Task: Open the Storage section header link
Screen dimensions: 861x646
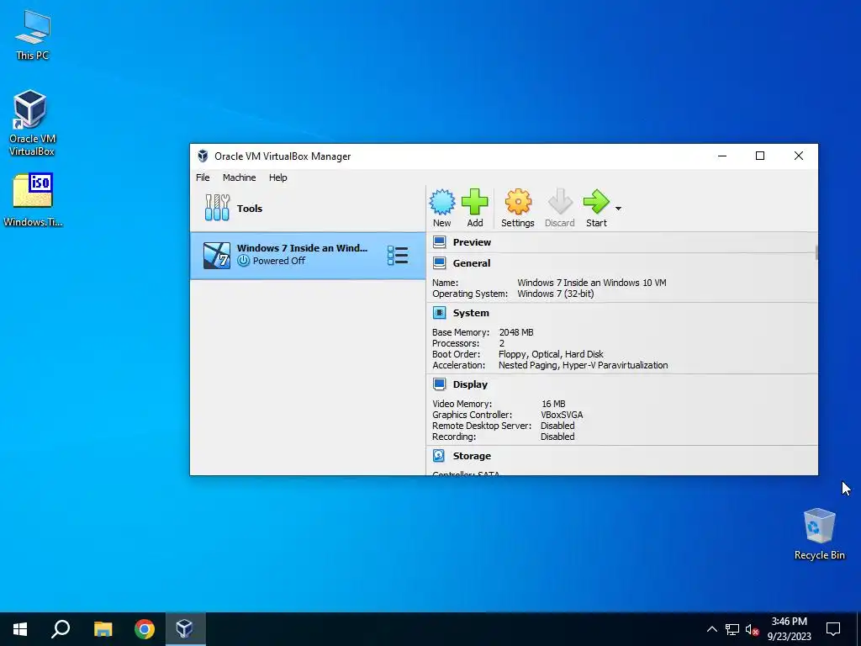Action: (x=472, y=455)
